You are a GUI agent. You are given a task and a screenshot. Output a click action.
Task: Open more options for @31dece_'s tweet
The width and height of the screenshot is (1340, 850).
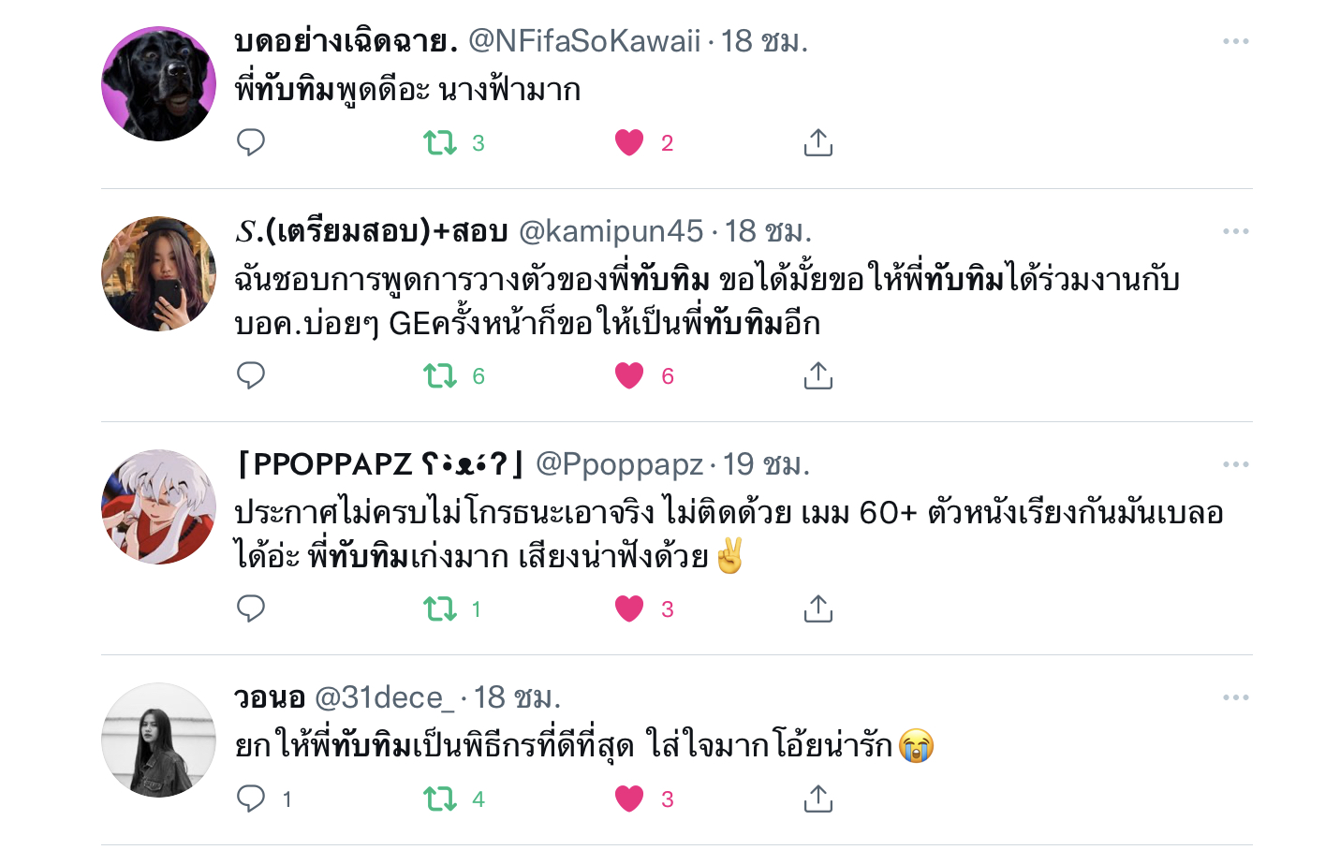coord(1235,697)
